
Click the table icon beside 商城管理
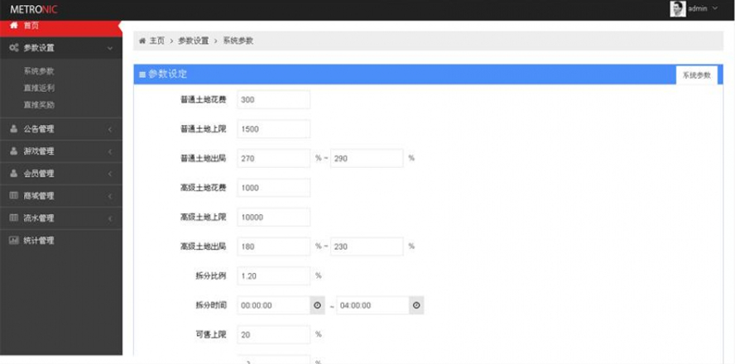pyautogui.click(x=14, y=195)
